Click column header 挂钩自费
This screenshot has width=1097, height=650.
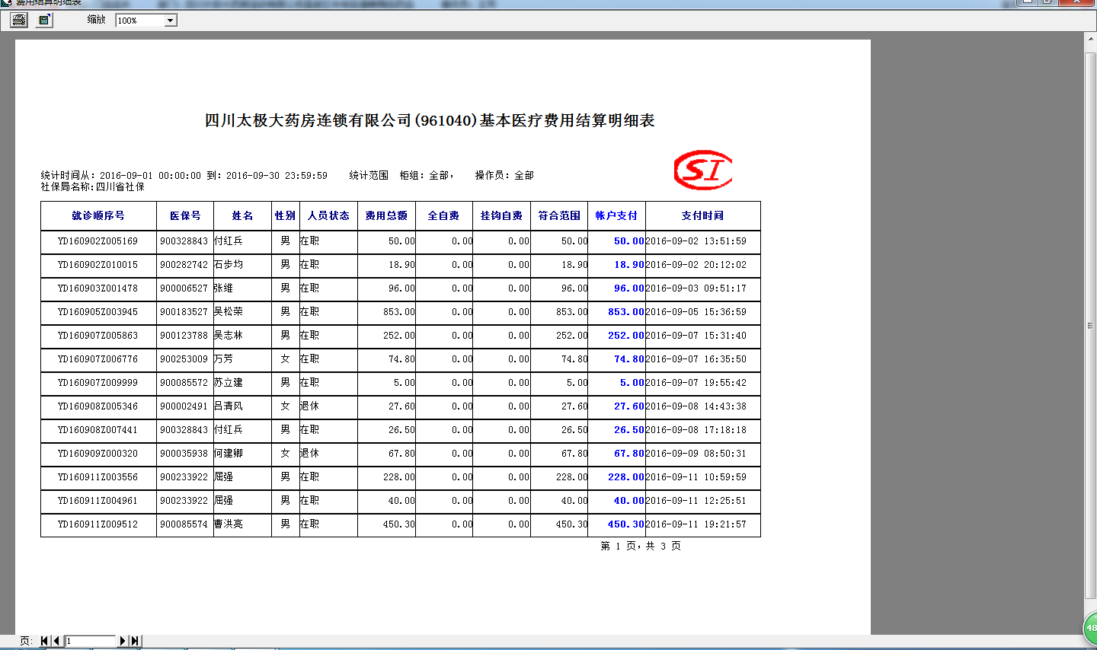tap(501, 216)
